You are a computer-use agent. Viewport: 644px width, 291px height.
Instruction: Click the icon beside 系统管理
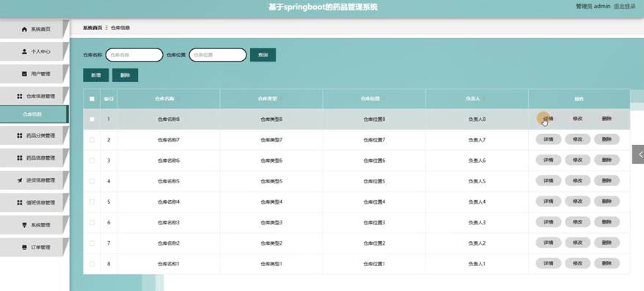[x=24, y=225]
